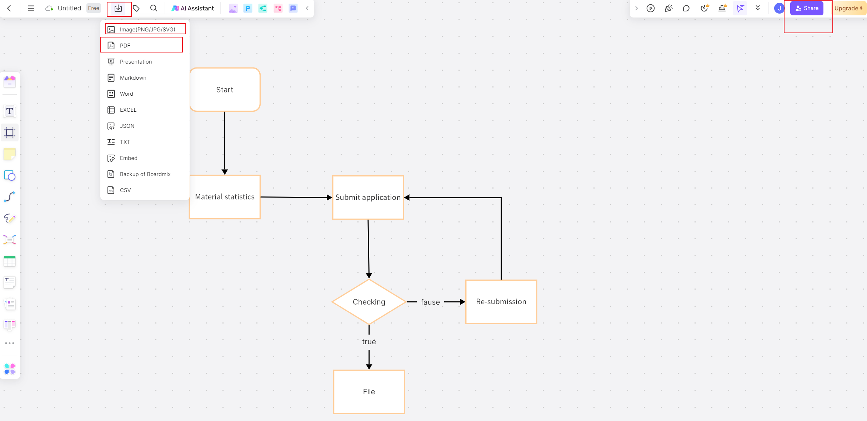The image size is (867, 421).
Task: Select the Presentation export format
Action: point(136,61)
